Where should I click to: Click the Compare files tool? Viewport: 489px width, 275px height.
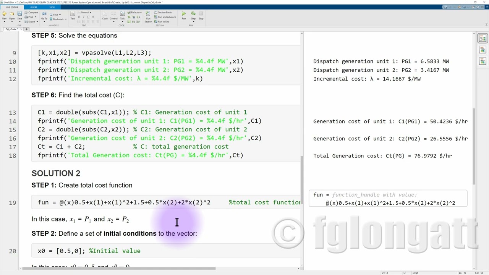point(31,12)
